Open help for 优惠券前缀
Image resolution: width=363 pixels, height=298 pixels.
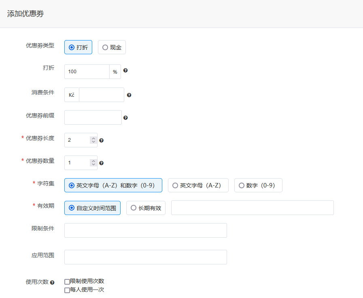[x=125, y=117]
